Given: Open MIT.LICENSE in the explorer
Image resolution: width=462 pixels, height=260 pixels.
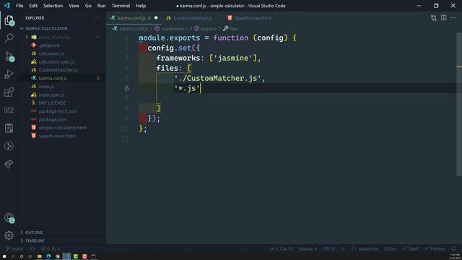Looking at the screenshot, I should 52,103.
